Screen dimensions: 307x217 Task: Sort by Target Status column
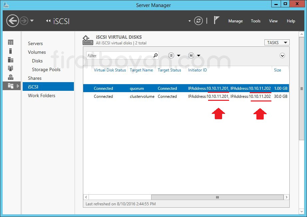[x=169, y=70]
